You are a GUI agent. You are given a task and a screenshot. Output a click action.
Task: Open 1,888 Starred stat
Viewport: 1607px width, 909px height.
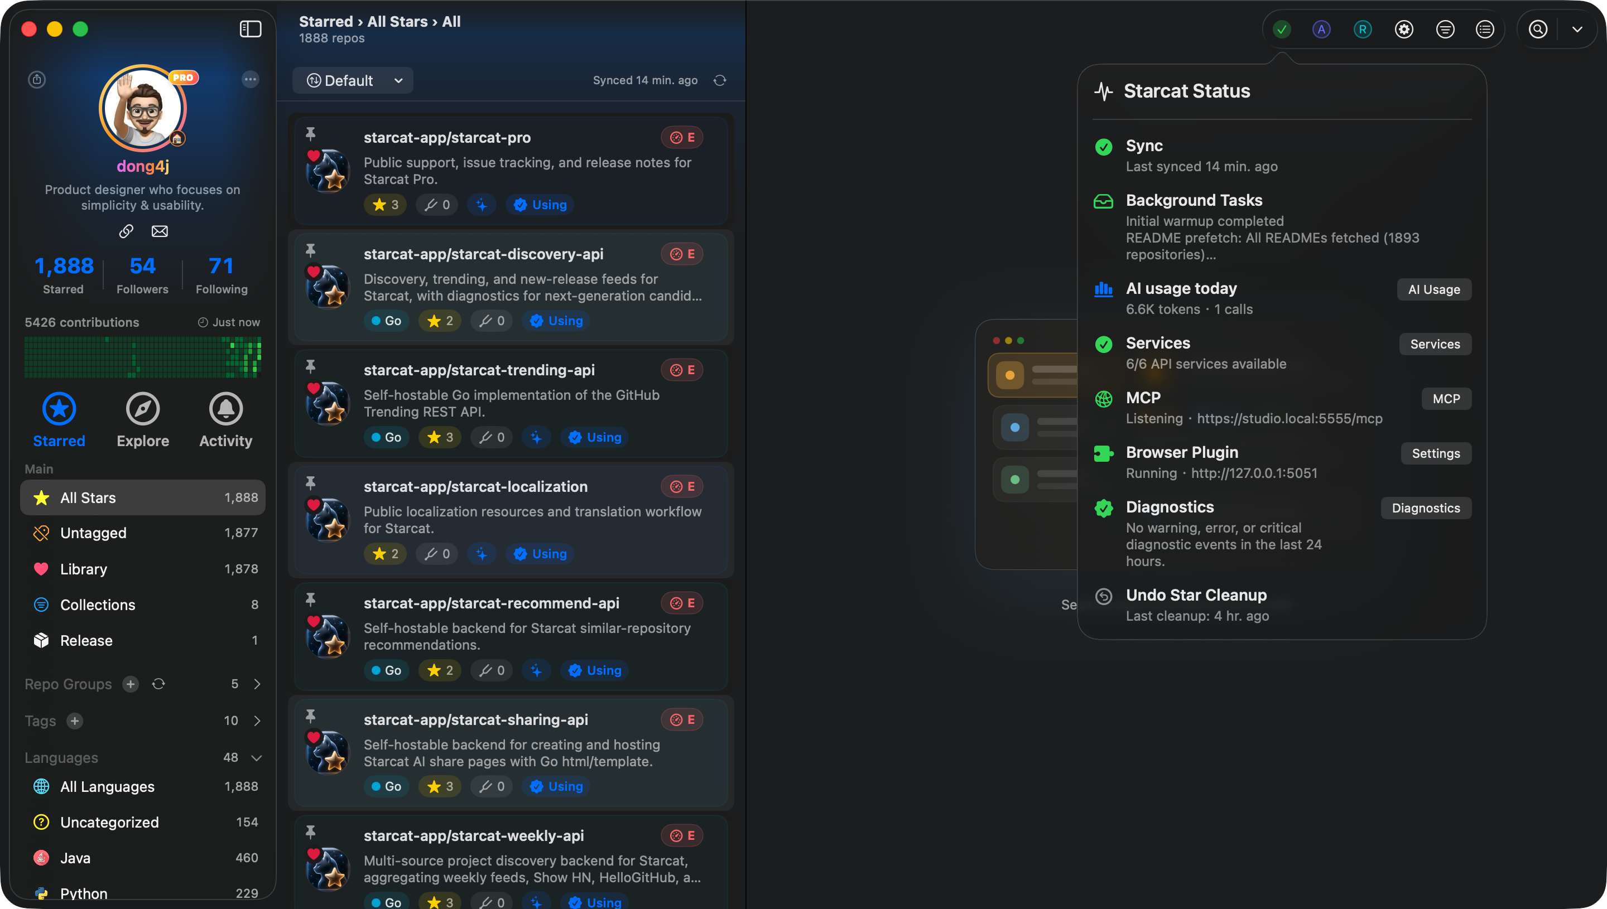click(x=64, y=275)
